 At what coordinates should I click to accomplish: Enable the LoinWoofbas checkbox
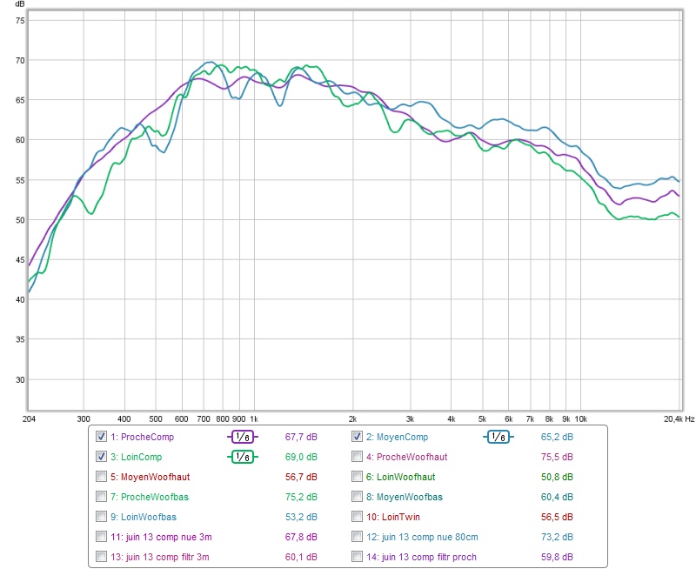click(x=102, y=517)
